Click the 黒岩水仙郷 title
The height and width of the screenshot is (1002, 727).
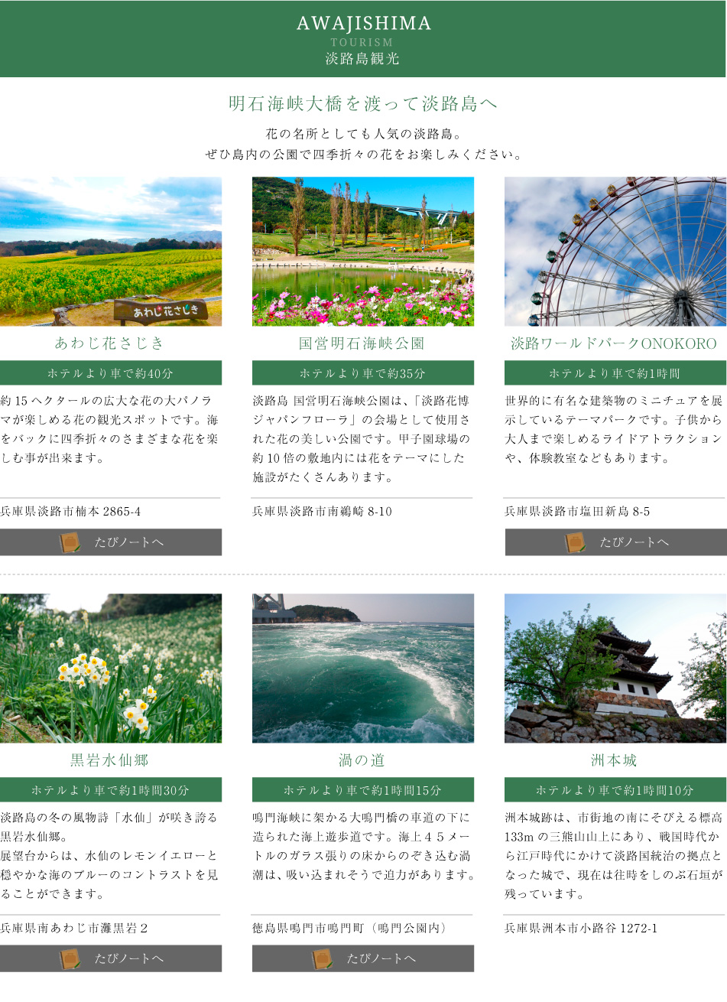click(110, 760)
